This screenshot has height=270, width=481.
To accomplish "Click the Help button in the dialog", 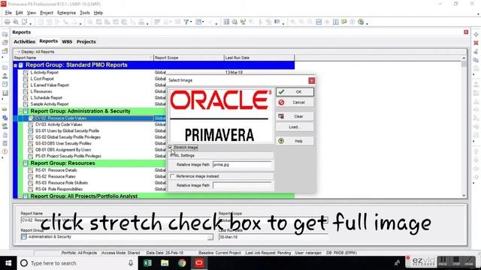I will pos(295,141).
